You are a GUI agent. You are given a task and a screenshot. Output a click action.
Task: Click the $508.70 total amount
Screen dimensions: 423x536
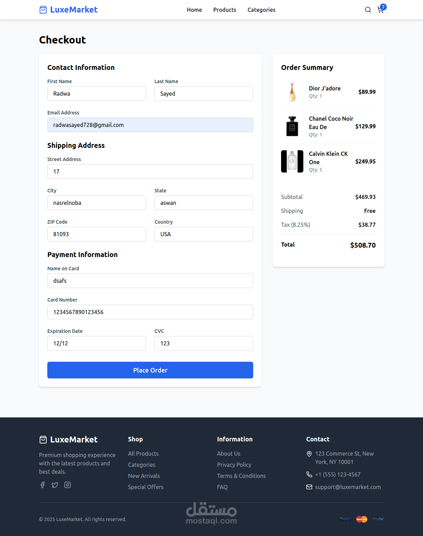[x=363, y=245]
